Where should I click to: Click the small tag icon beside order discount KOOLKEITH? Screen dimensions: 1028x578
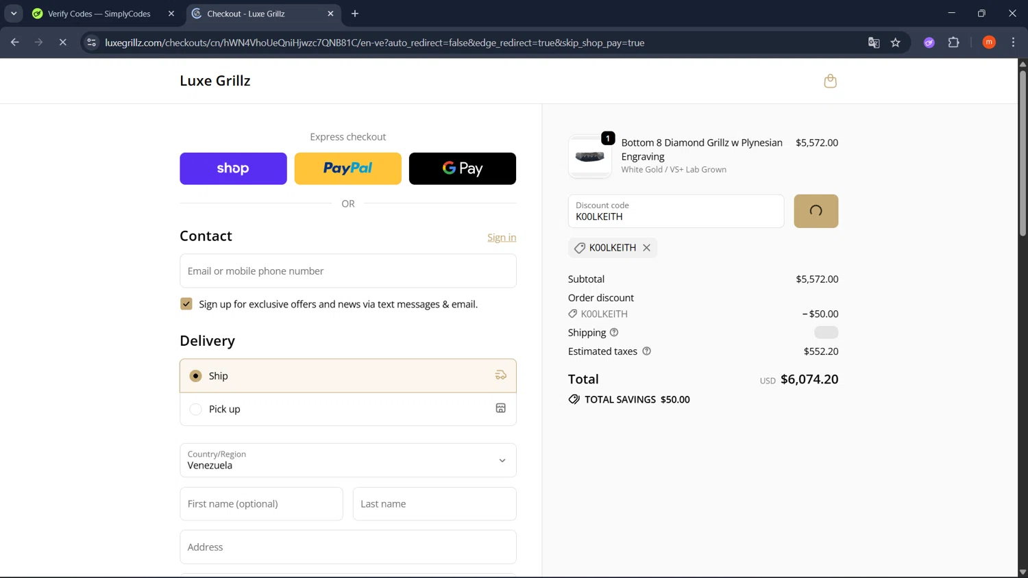573,314
